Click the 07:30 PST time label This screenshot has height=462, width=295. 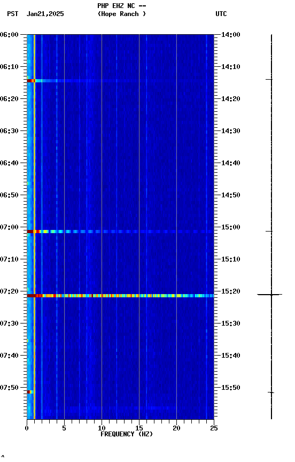(9, 324)
